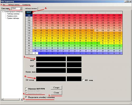132x105 pixels.
Task: Click table cell 155
Action: click(97, 30)
